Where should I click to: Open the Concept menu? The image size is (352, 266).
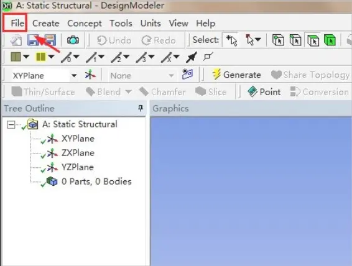85,24
